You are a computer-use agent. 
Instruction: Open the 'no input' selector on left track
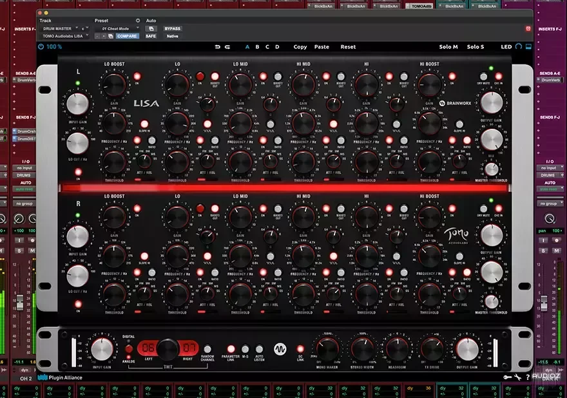[x=24, y=167]
